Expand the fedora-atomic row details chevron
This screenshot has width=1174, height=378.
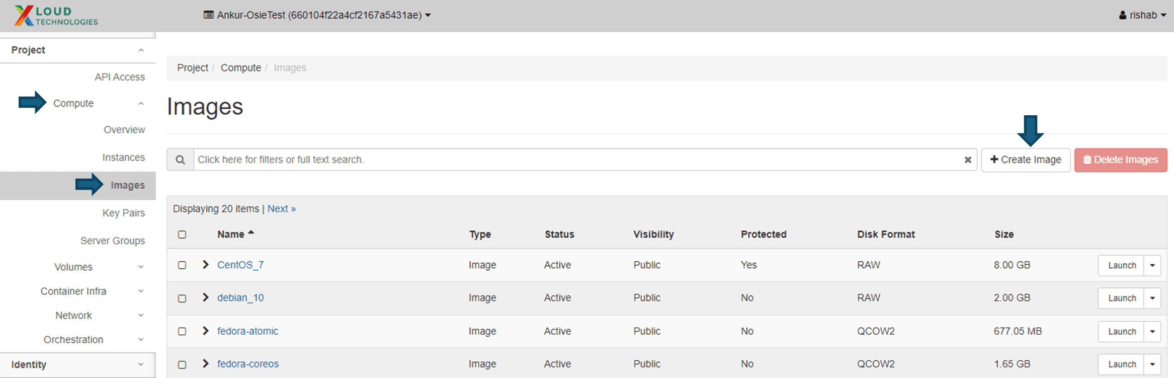tap(205, 331)
